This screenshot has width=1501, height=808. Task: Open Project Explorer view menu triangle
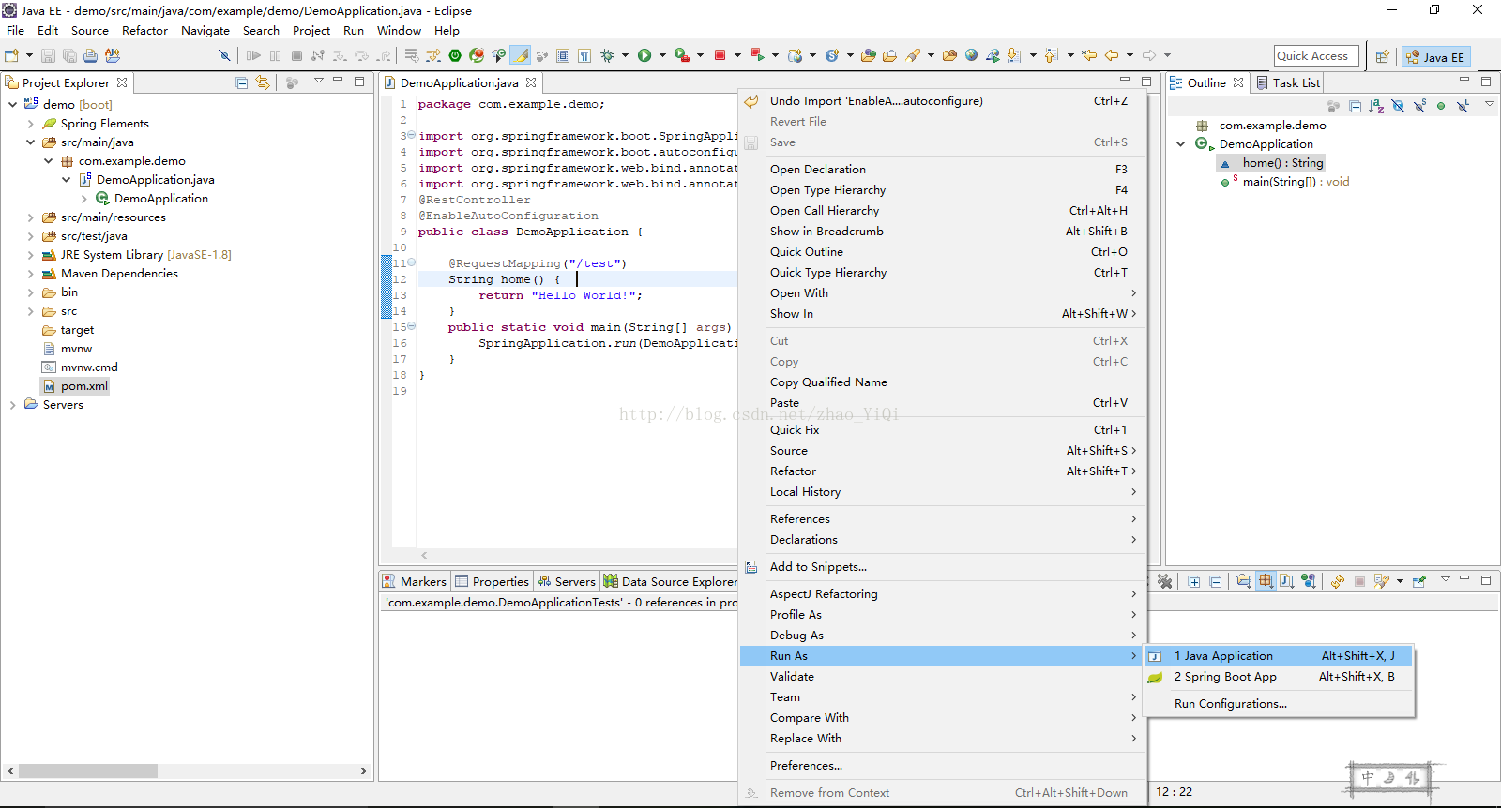coord(319,81)
